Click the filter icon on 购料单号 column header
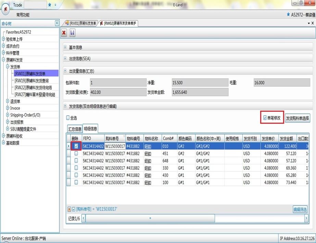Screen dimensions: 316x243 (123, 136)
